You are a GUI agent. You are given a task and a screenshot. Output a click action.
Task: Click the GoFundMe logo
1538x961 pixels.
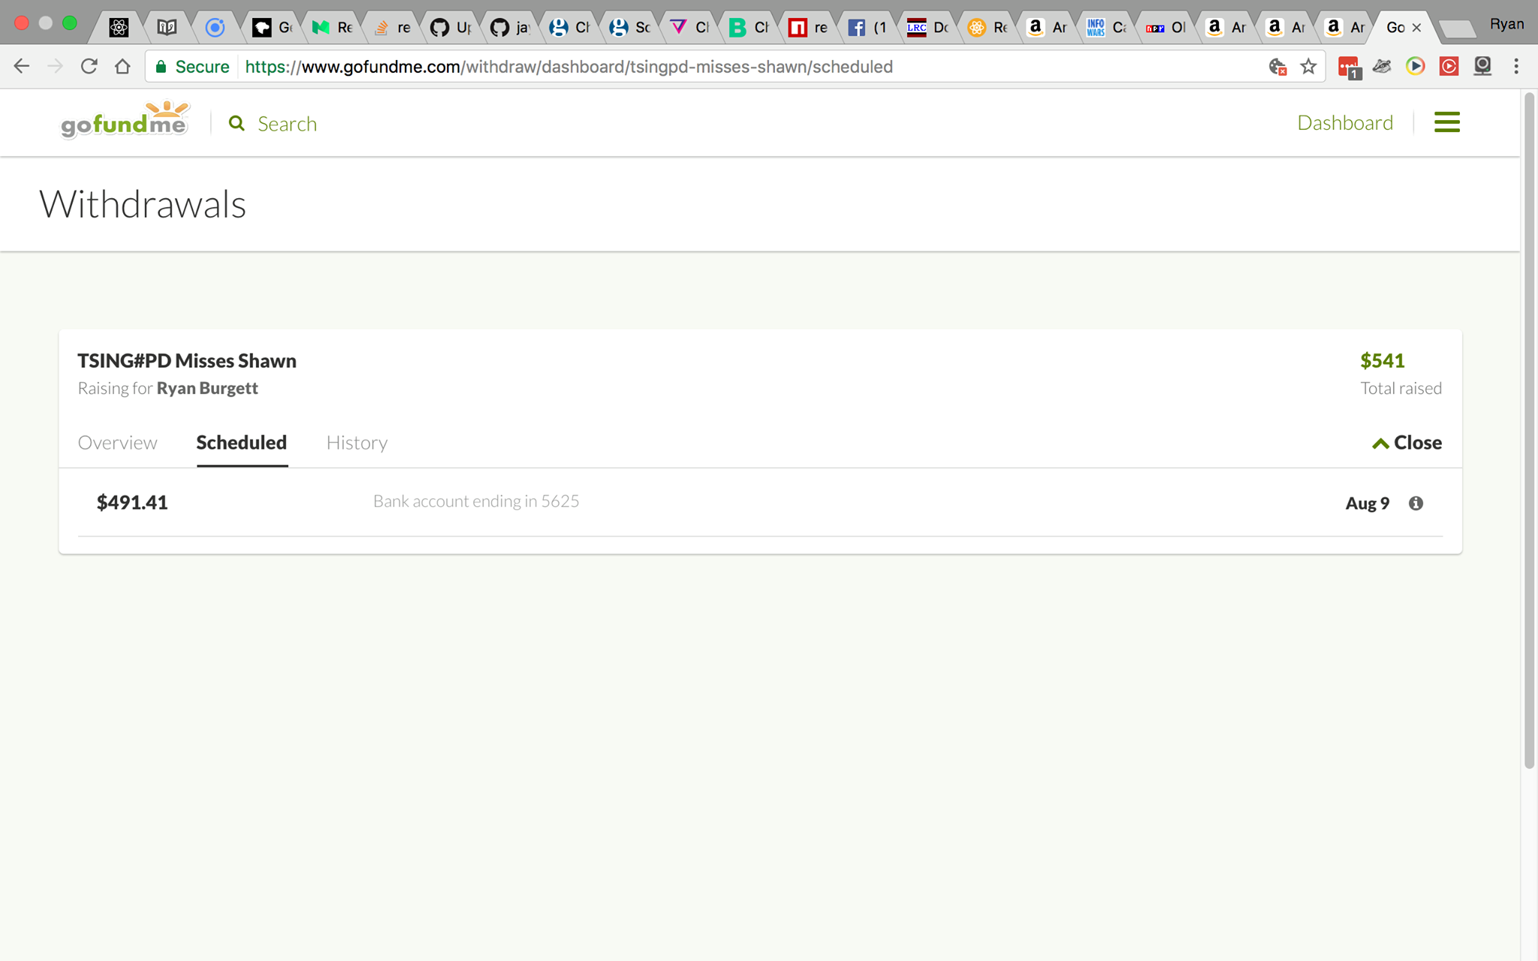125,121
